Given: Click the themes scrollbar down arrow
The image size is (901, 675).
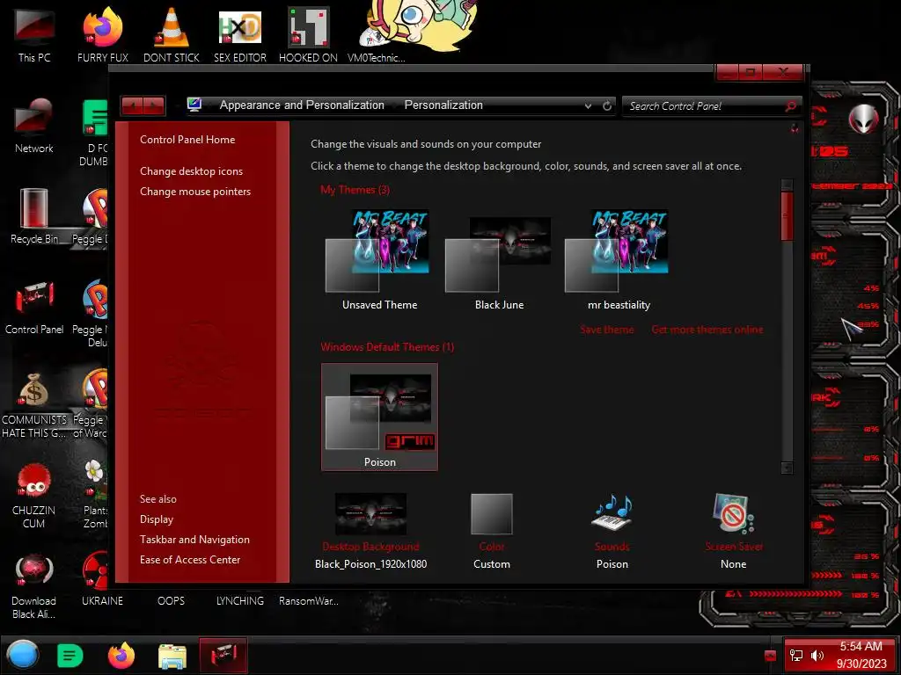Looking at the screenshot, I should pyautogui.click(x=787, y=468).
